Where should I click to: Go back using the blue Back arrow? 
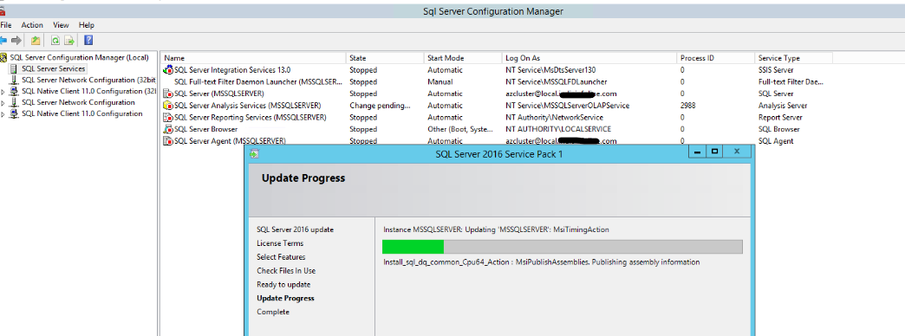click(3, 41)
